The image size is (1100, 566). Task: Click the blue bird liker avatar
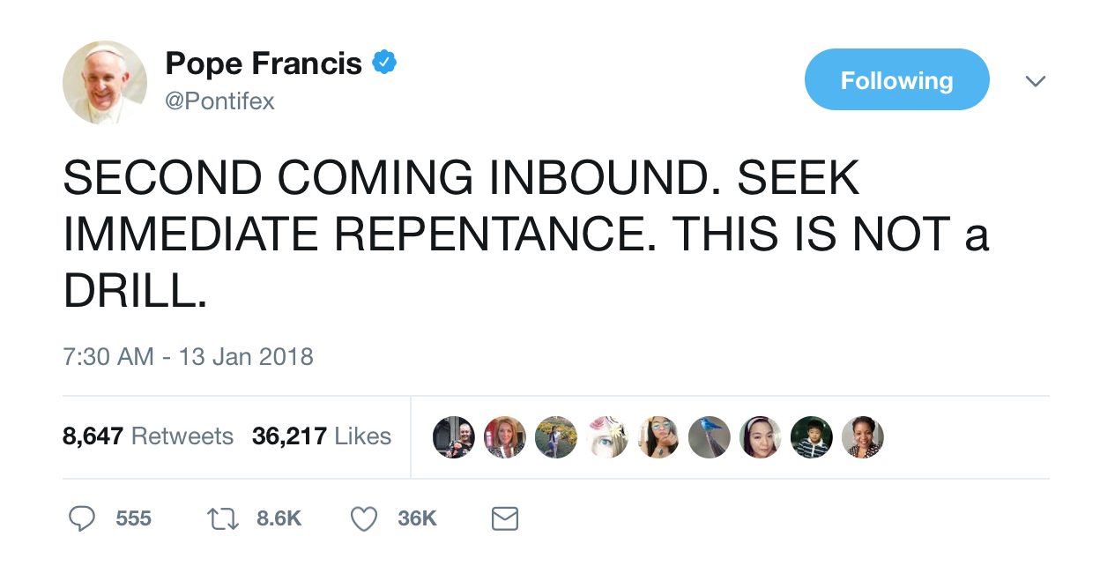coord(710,437)
